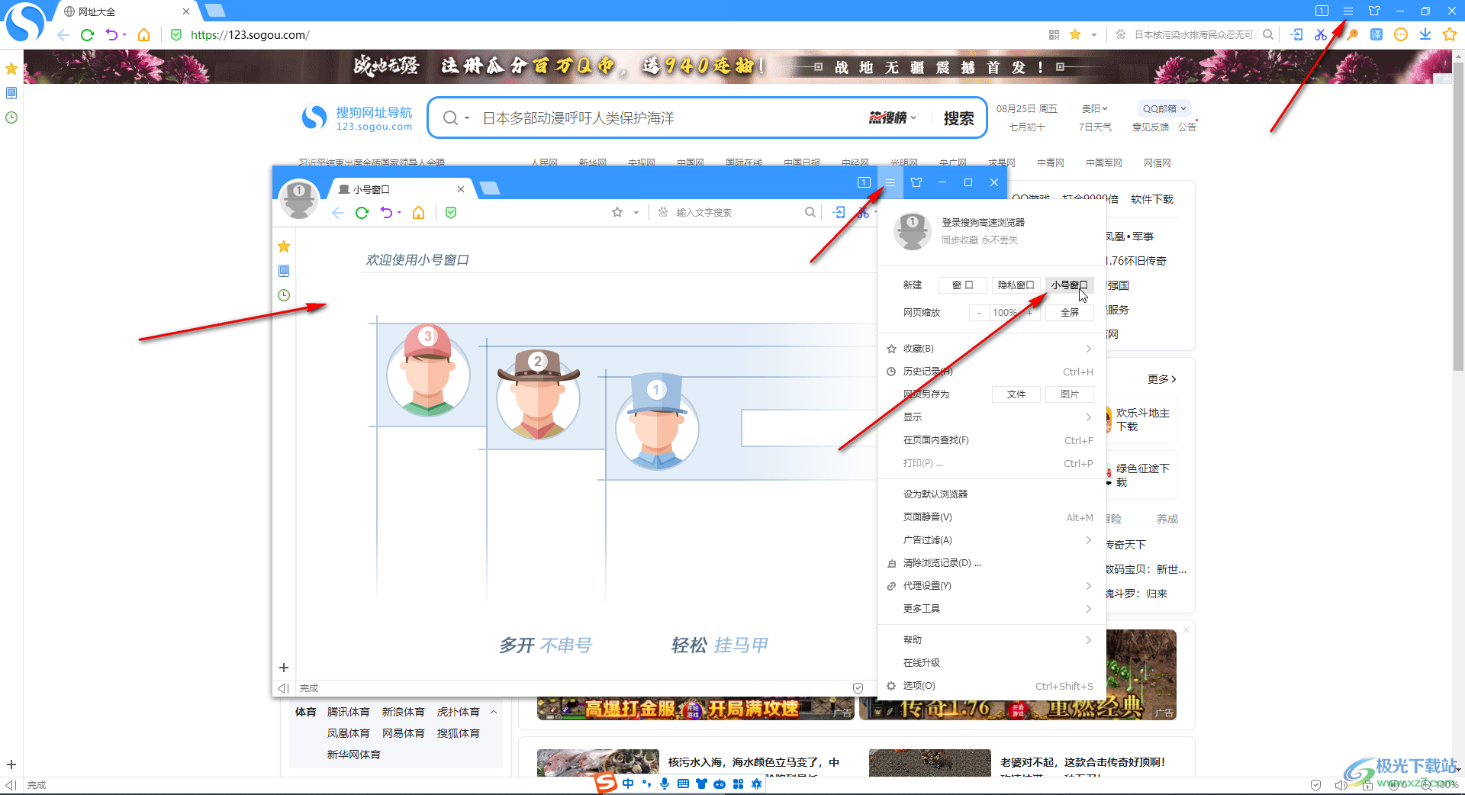The width and height of the screenshot is (1465, 795).
Task: Open the tab count icon in the main window
Action: [x=1322, y=11]
